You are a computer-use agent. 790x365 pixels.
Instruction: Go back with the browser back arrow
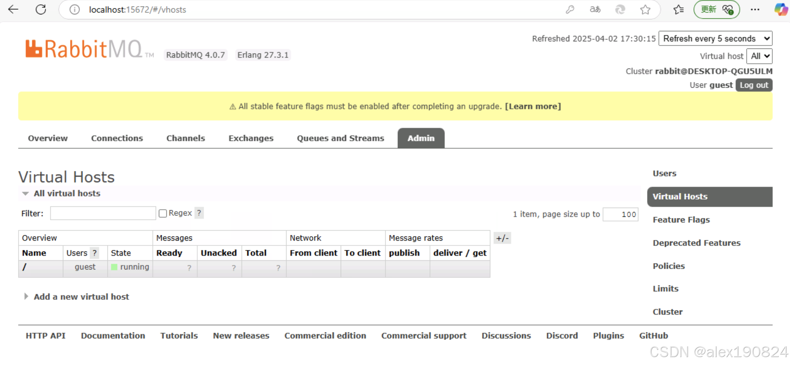click(13, 9)
